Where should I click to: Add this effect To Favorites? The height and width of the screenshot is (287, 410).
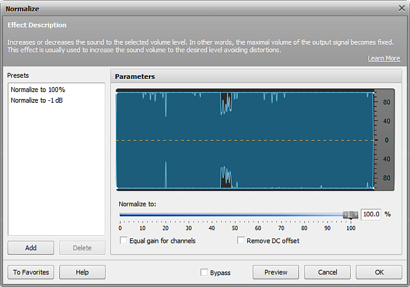click(31, 272)
